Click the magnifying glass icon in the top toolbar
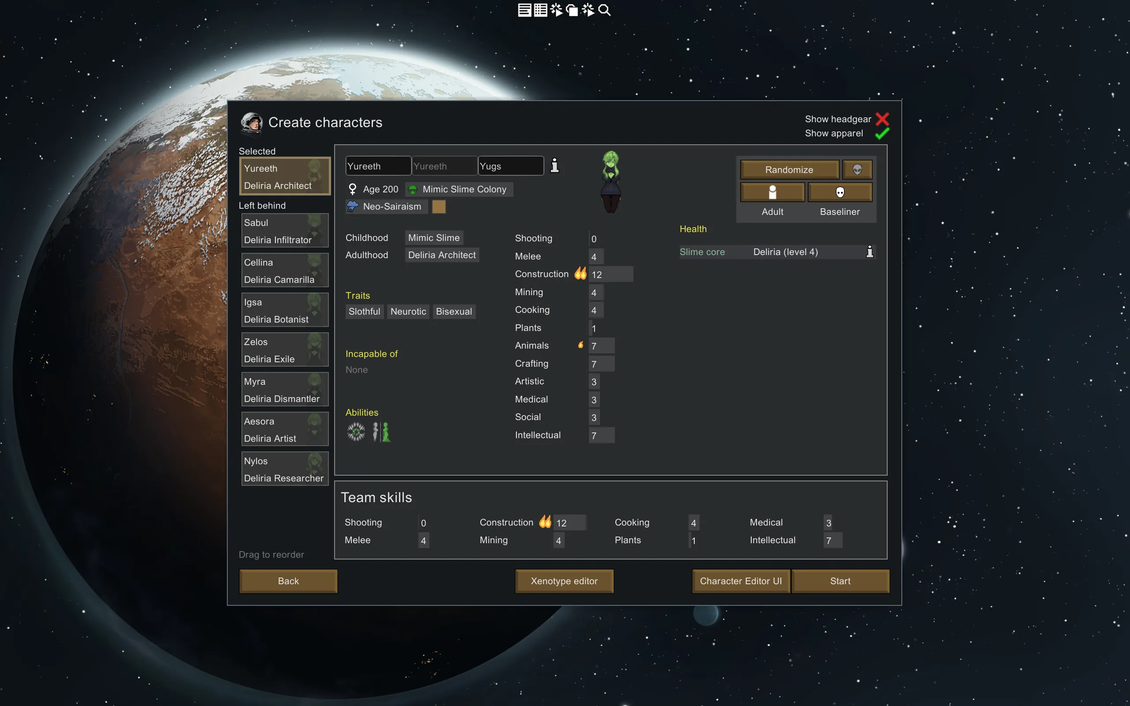The image size is (1130, 706). coord(604,10)
